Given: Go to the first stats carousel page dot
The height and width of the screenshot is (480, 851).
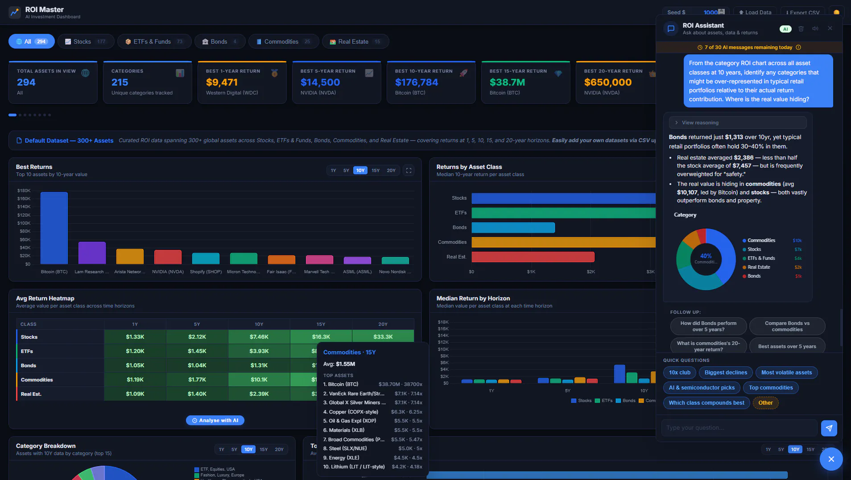Looking at the screenshot, I should coord(12,115).
